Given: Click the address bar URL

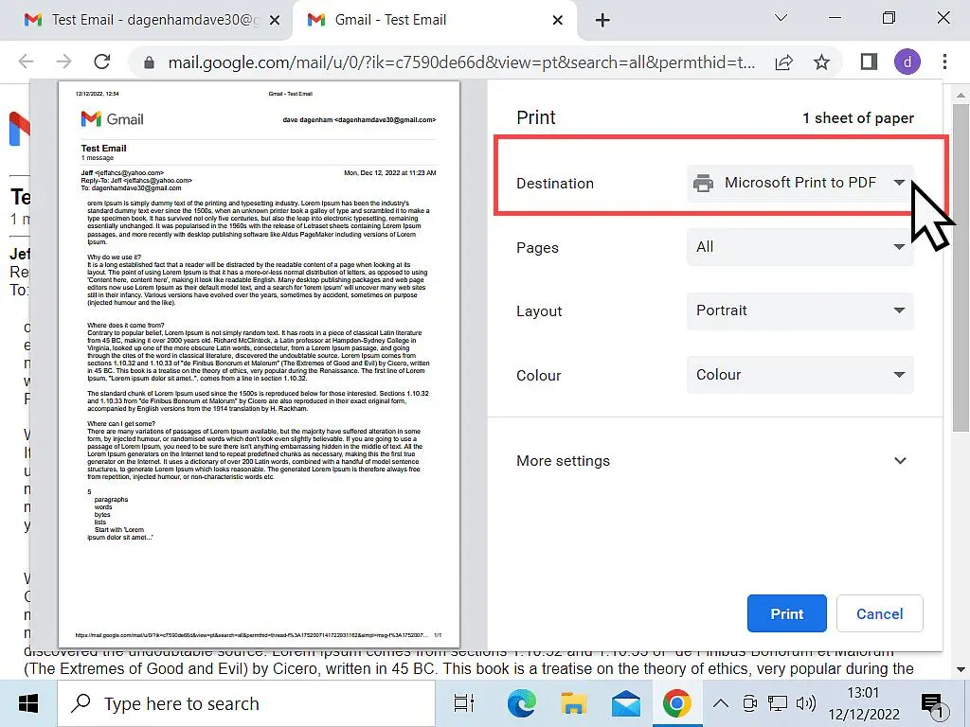Looking at the screenshot, I should click(461, 62).
